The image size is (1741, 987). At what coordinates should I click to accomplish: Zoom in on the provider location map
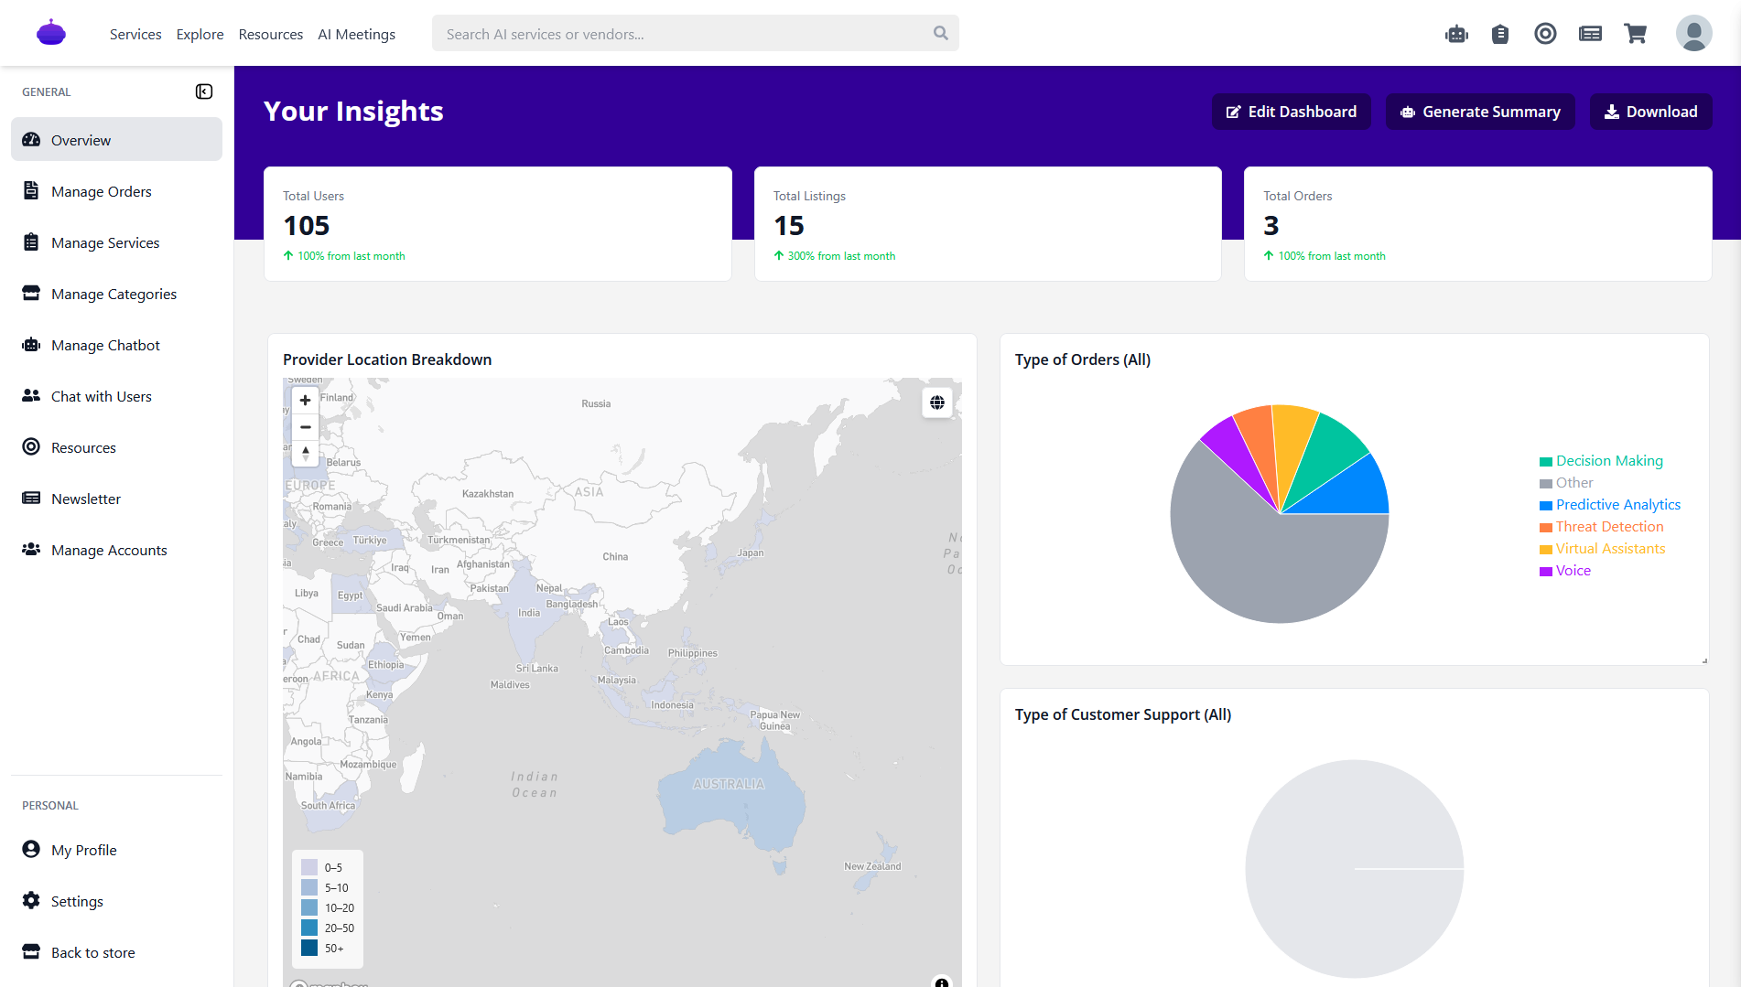pos(305,400)
